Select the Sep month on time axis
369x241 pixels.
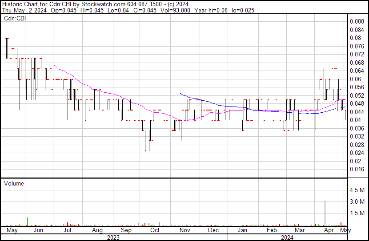coord(126,230)
